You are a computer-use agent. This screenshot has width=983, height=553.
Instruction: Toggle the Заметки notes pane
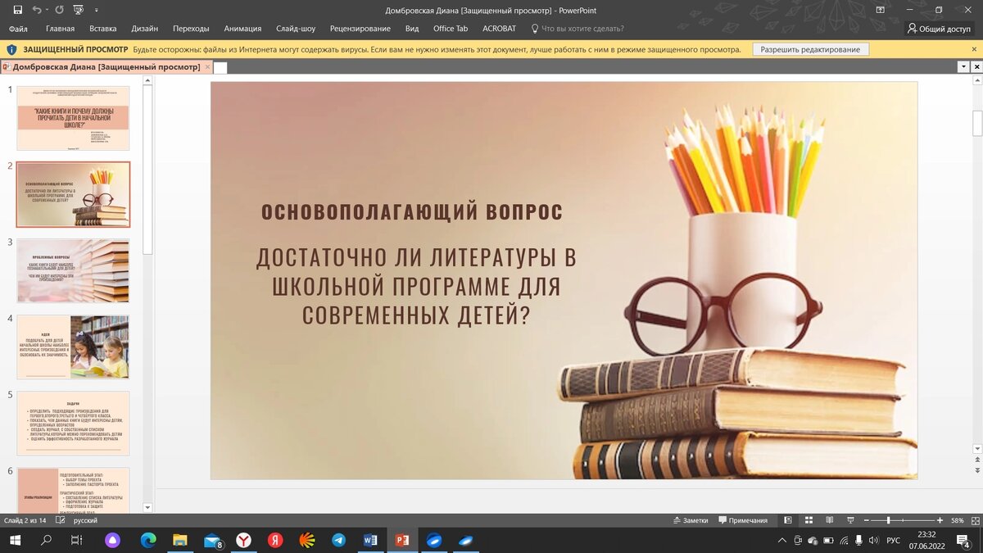[690, 520]
